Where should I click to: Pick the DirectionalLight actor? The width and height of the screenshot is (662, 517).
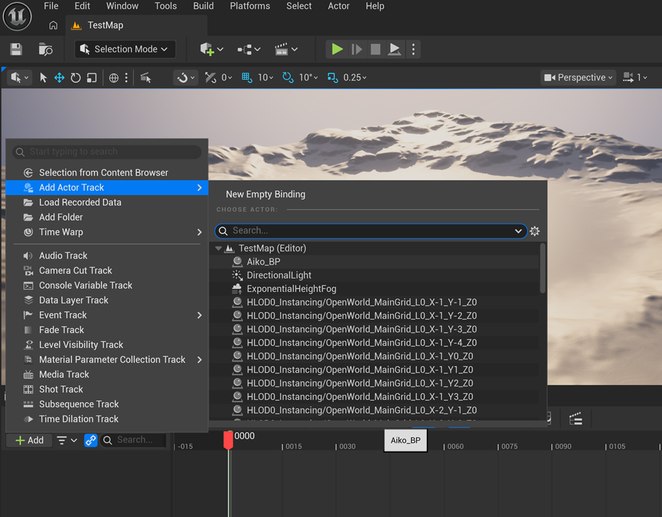click(x=374, y=275)
